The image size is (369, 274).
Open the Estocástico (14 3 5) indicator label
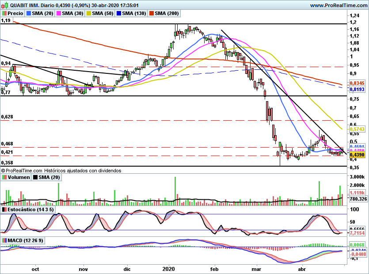pyautogui.click(x=28, y=209)
